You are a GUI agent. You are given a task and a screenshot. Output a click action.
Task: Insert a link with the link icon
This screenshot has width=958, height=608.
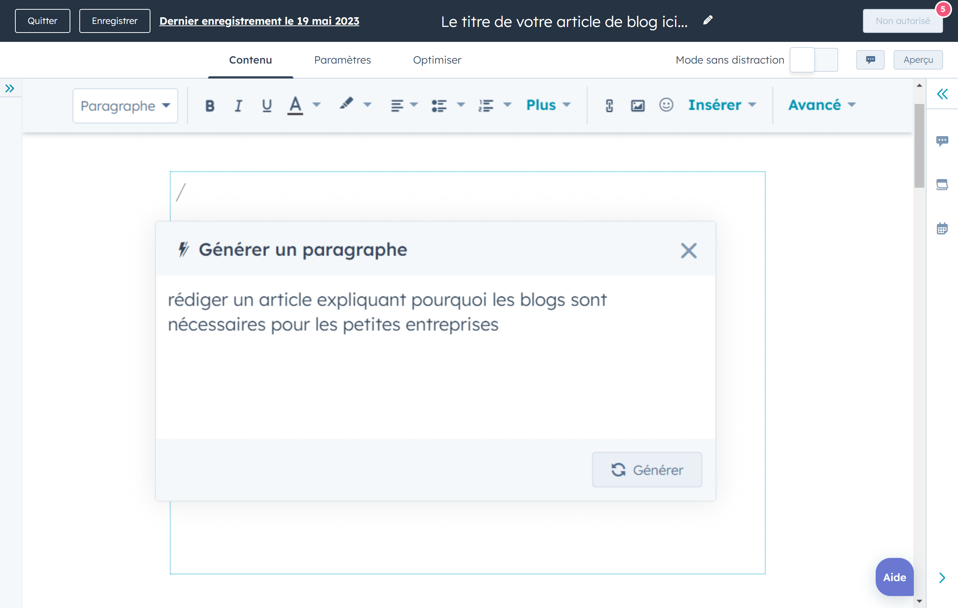[609, 105]
